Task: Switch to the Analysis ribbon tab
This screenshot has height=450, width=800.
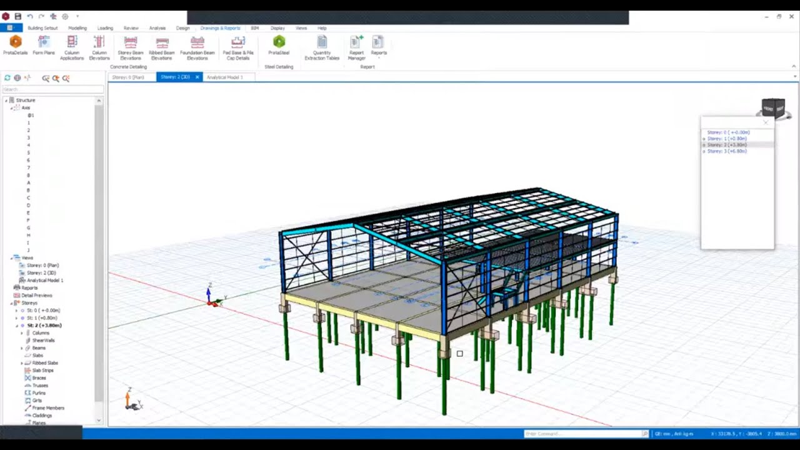Action: point(157,28)
